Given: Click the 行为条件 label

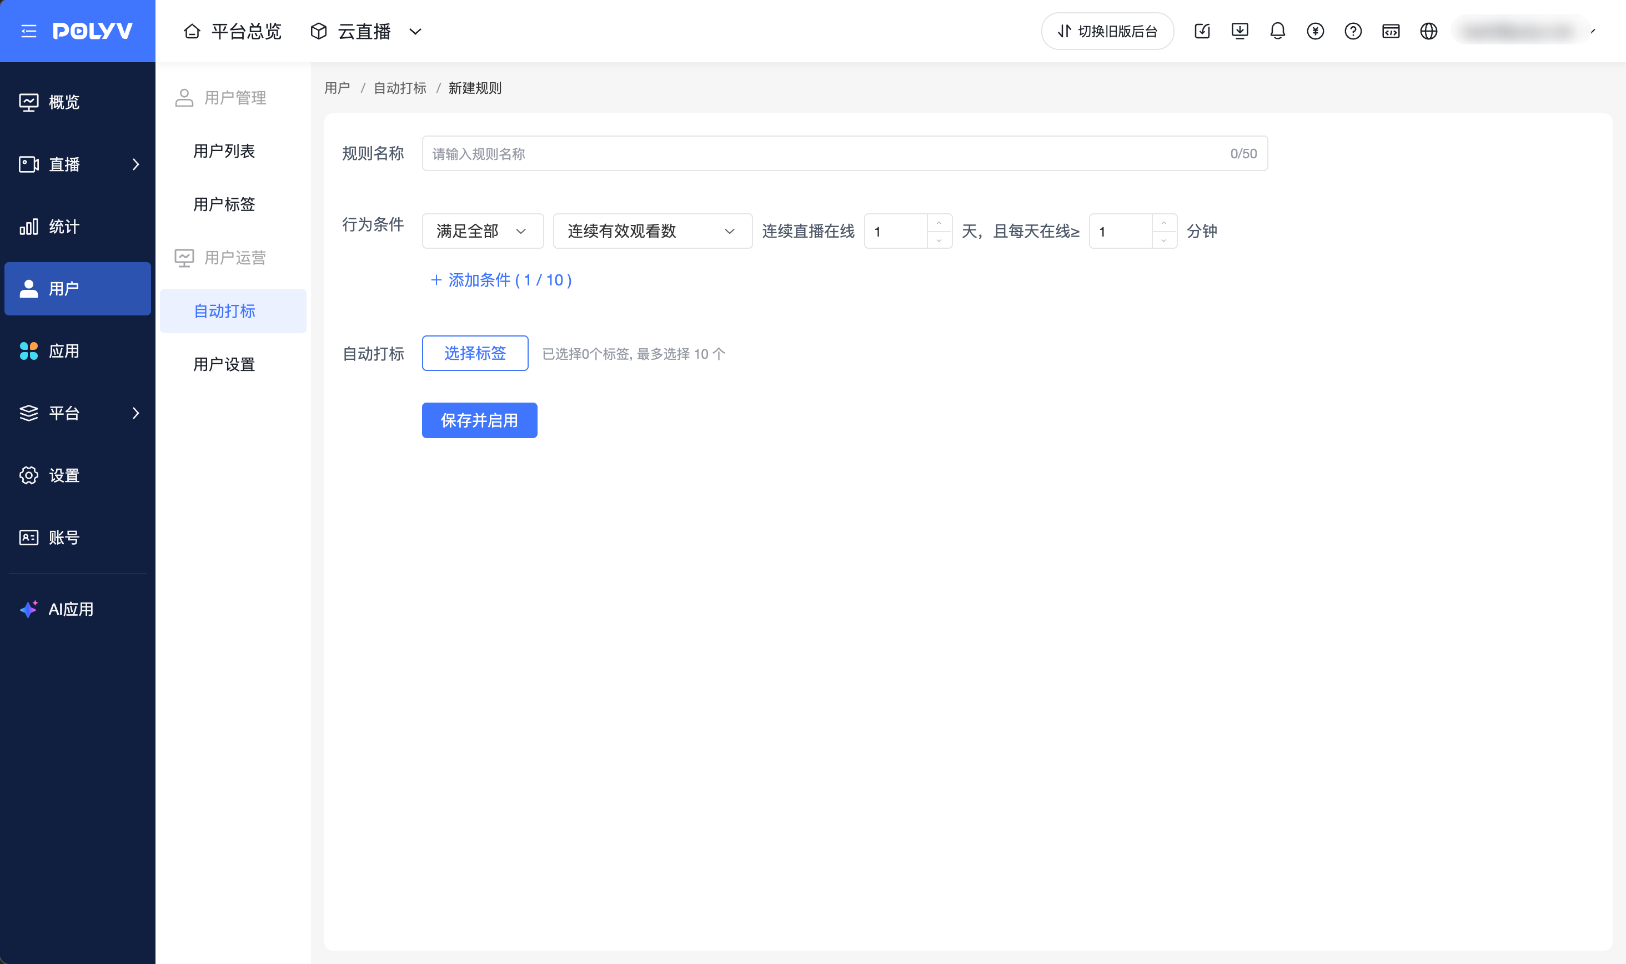Looking at the screenshot, I should pyautogui.click(x=373, y=225).
